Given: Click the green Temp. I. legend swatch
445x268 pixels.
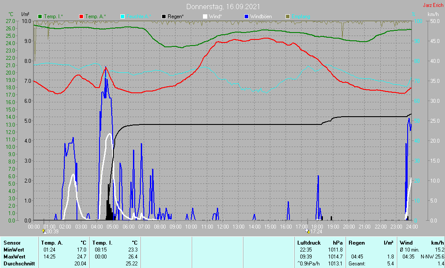Looking at the screenshot, I should (x=40, y=16).
